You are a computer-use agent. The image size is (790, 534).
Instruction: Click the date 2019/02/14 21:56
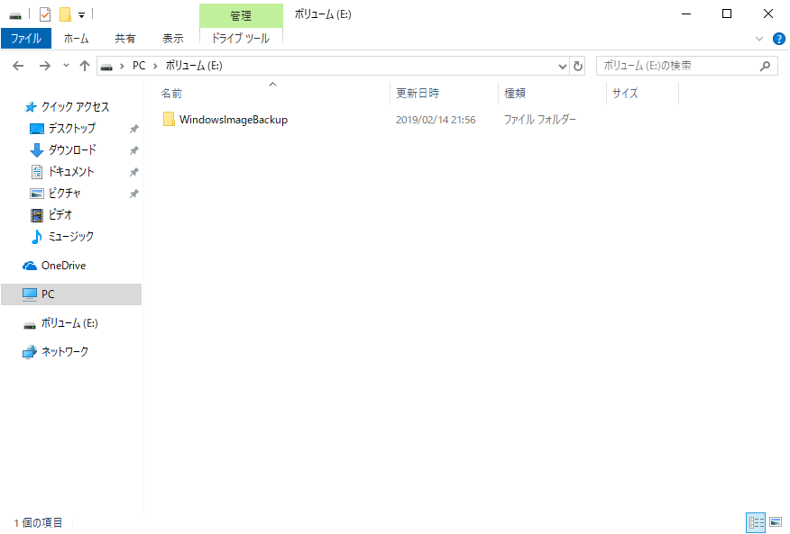436,120
